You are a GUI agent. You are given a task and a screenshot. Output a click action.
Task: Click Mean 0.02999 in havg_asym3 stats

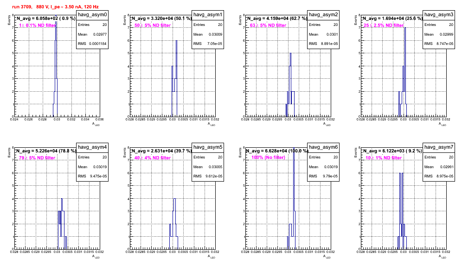coord(439,34)
